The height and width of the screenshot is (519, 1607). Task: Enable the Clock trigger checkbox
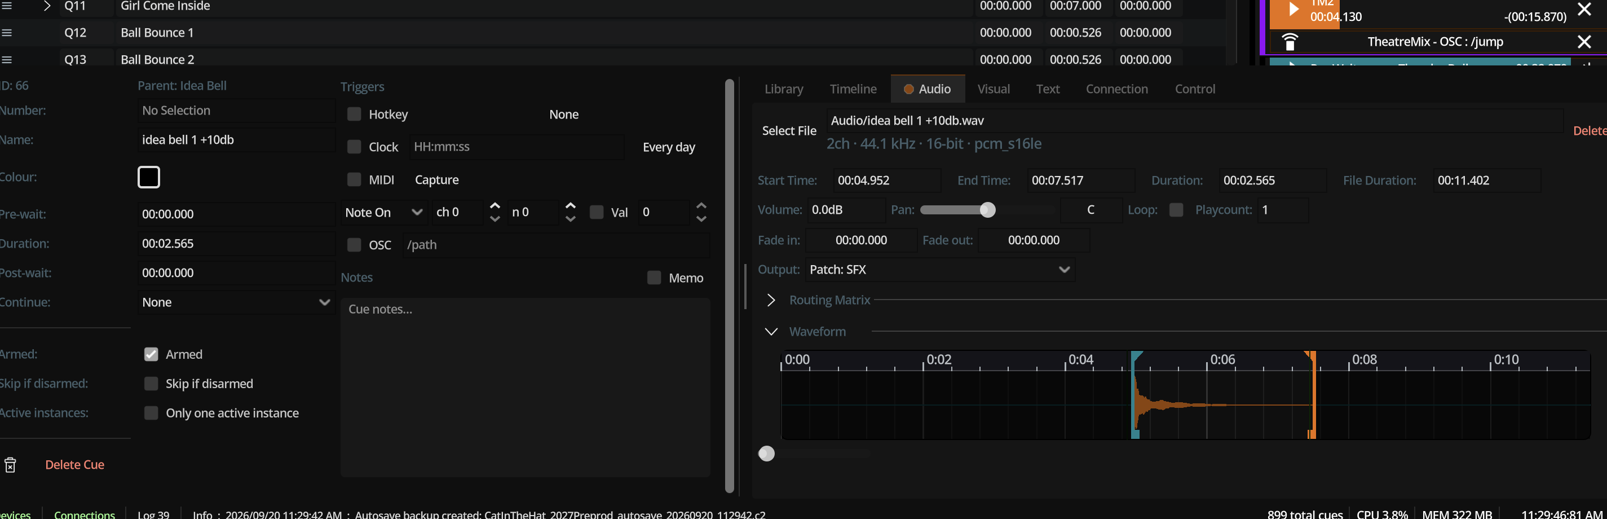[354, 147]
